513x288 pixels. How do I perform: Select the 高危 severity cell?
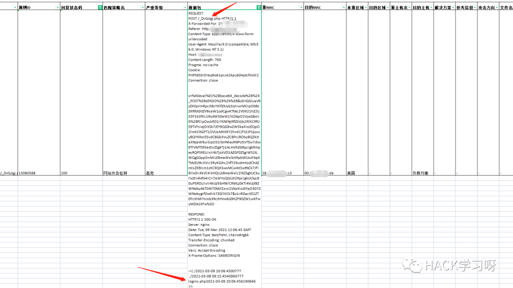(166, 93)
